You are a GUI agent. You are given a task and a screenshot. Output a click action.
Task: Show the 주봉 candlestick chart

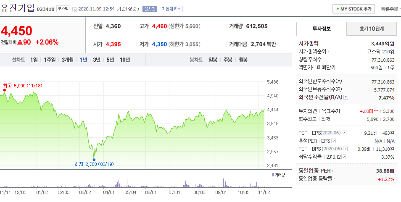pyautogui.click(x=228, y=60)
